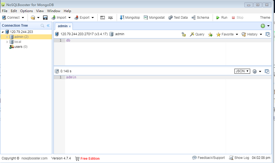This screenshot has height=163, width=275.
Task: Click the Connect toolbar button
Action: point(11,18)
